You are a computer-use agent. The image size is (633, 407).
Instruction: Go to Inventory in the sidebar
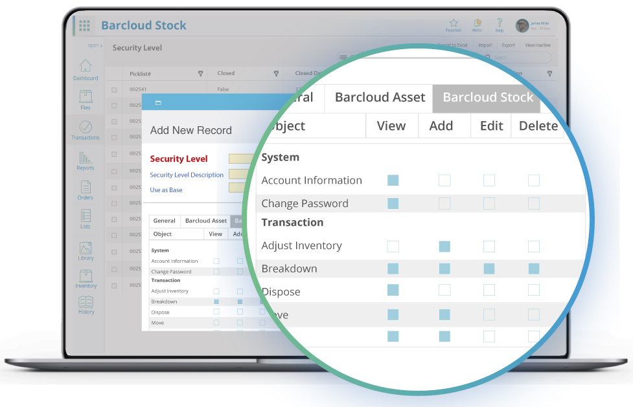tap(86, 279)
